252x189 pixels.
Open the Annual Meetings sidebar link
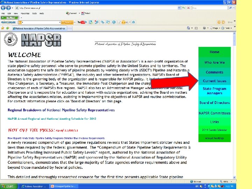215,138
